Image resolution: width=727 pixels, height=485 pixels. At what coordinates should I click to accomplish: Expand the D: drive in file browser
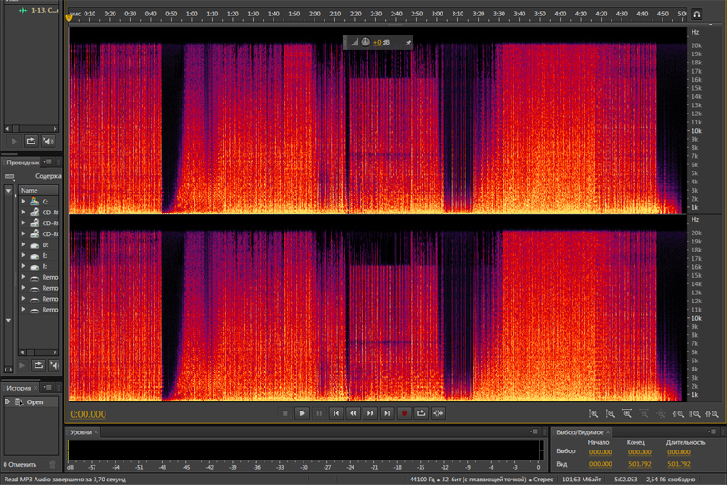(x=24, y=244)
